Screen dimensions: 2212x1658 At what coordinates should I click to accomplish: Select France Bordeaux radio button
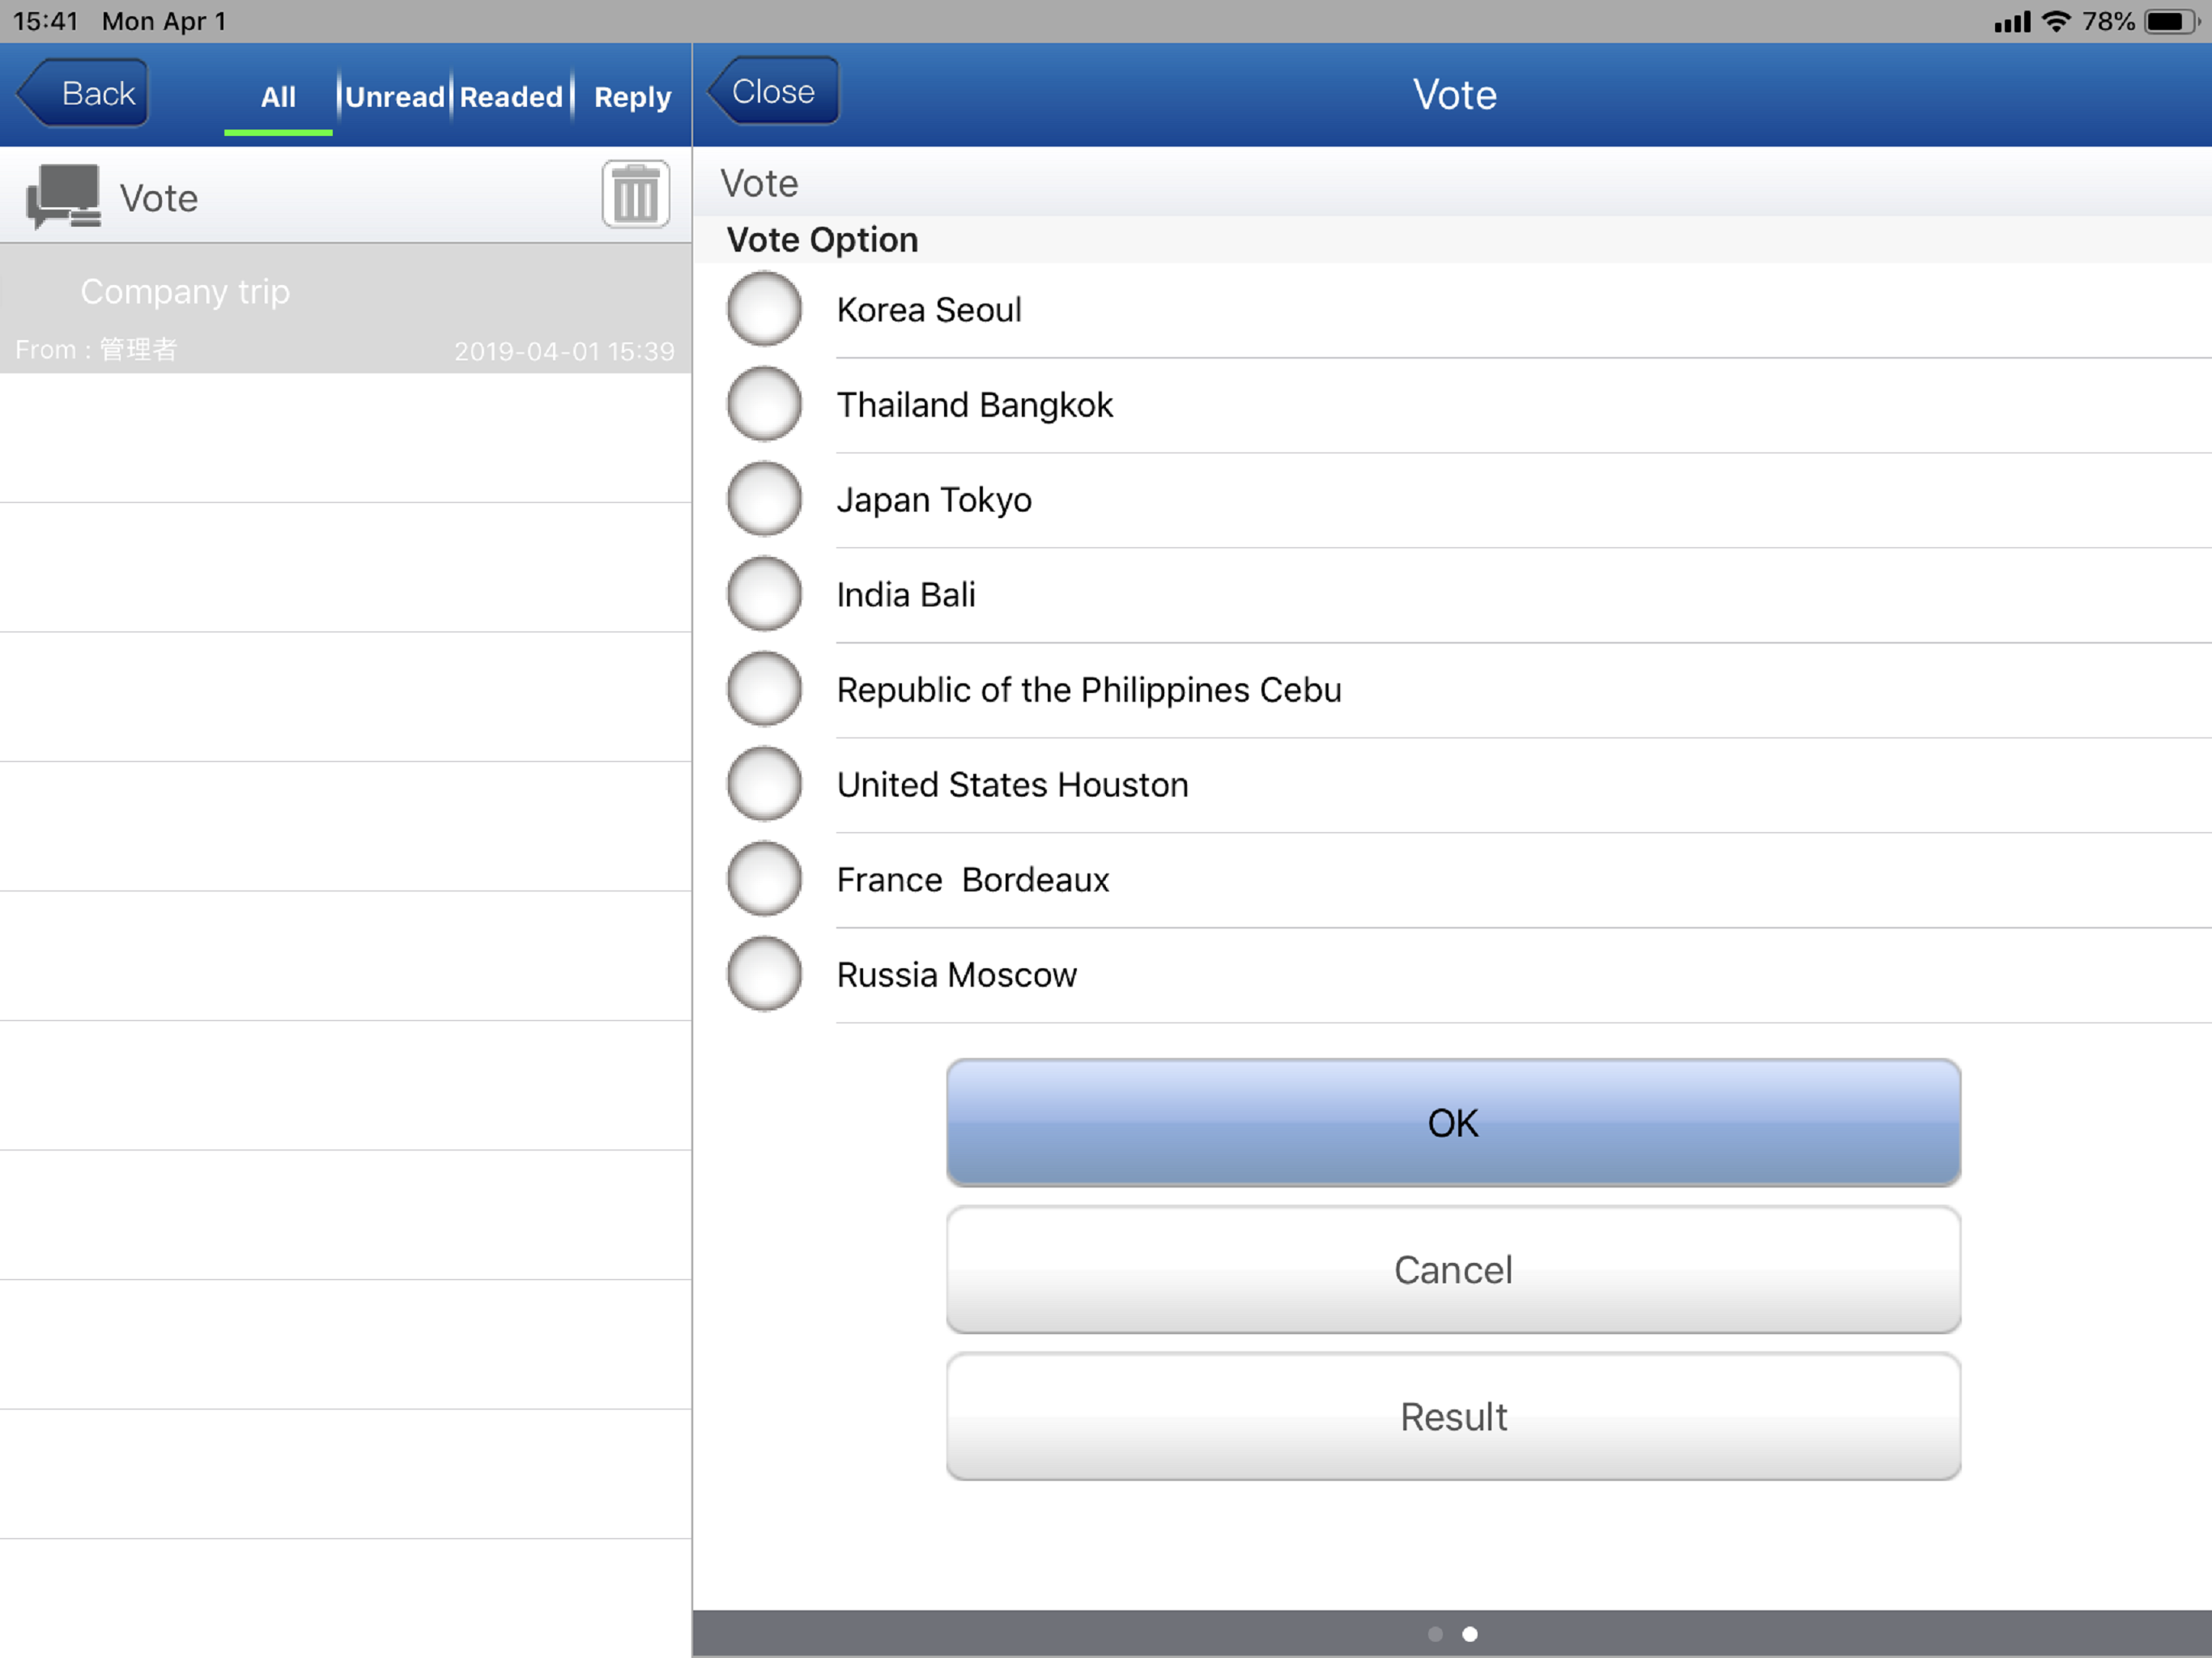764,879
